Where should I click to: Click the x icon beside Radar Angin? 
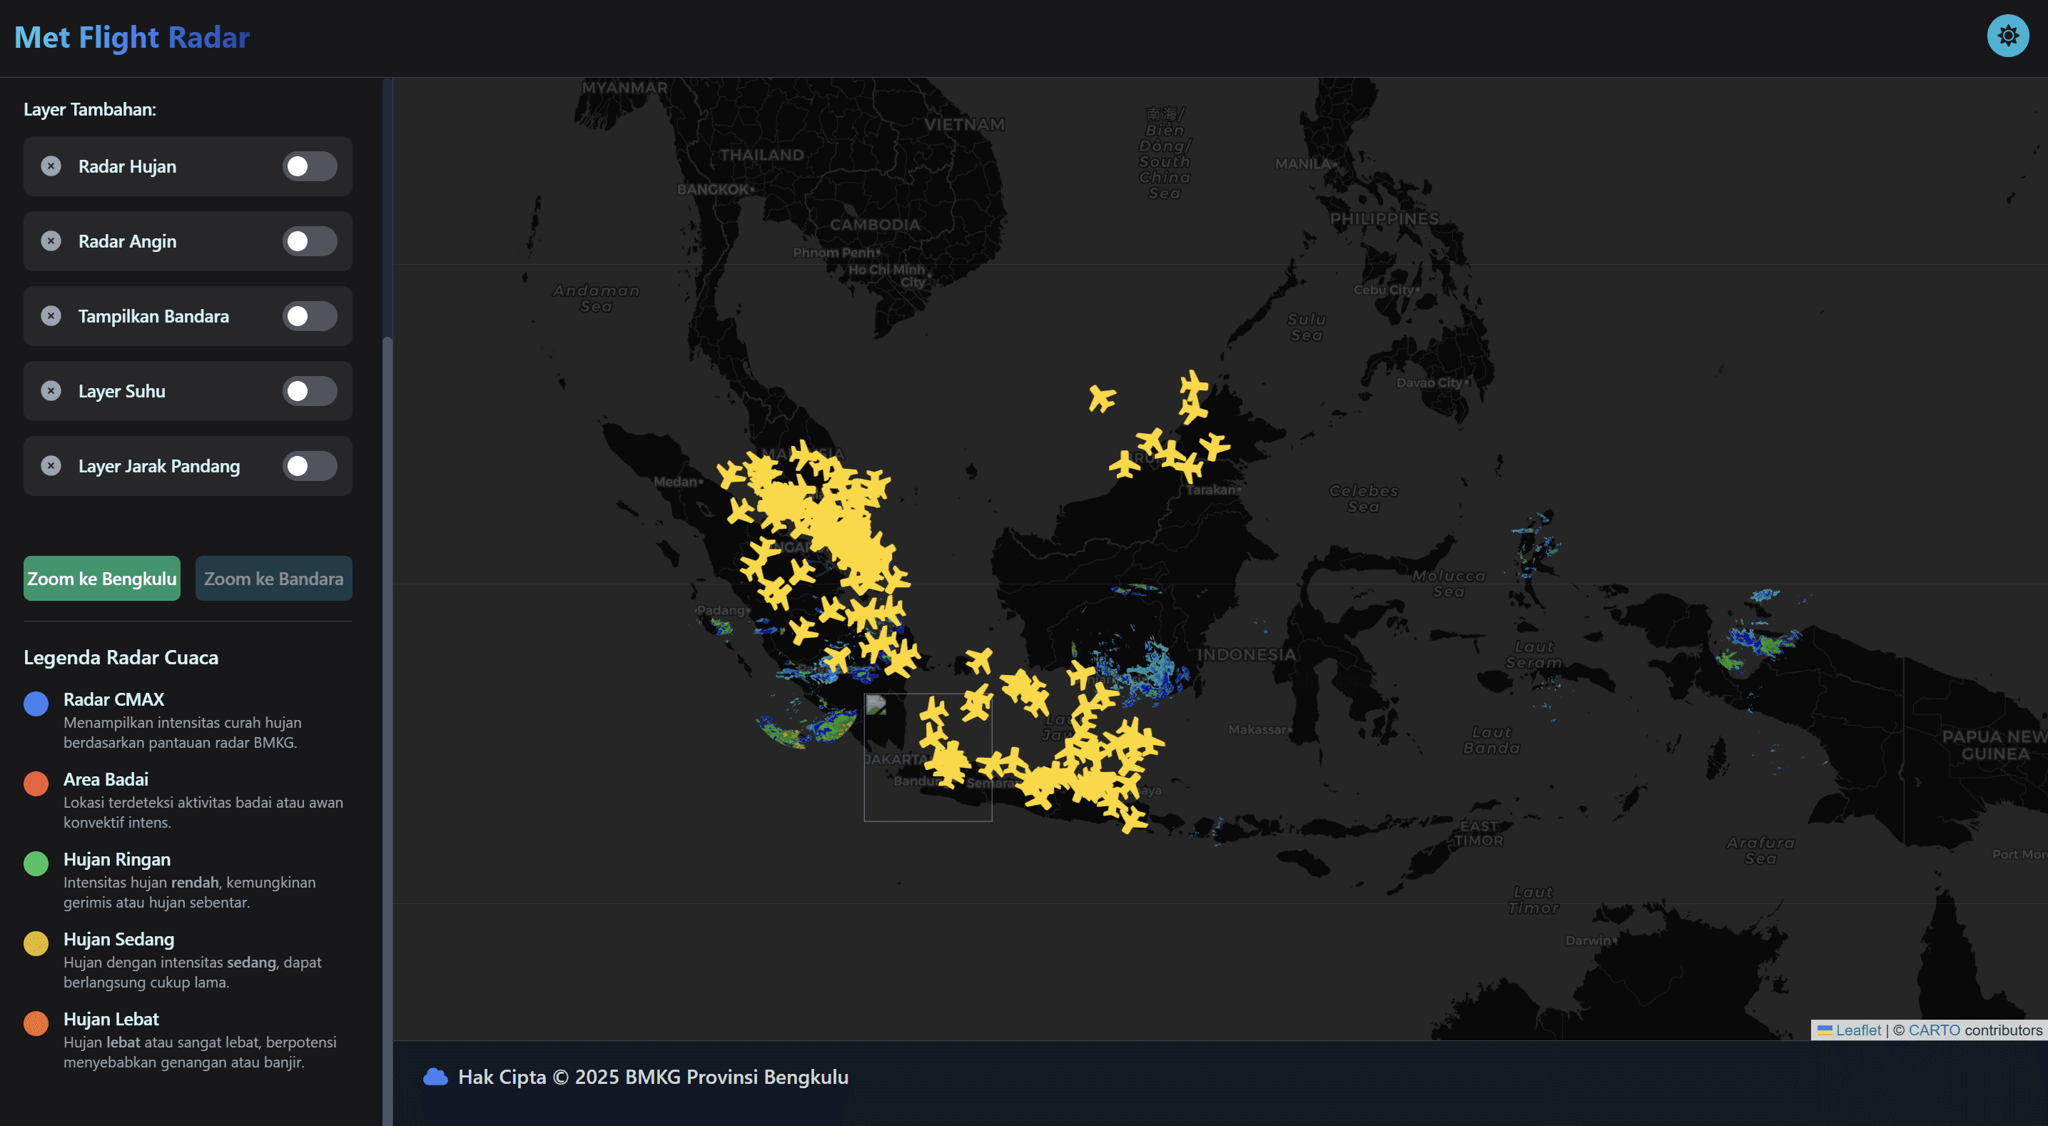51,241
